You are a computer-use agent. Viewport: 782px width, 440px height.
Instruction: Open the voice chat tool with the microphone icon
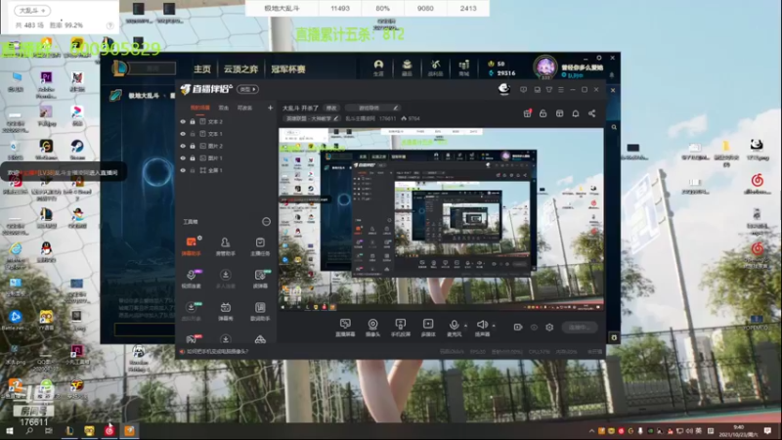[192, 279]
